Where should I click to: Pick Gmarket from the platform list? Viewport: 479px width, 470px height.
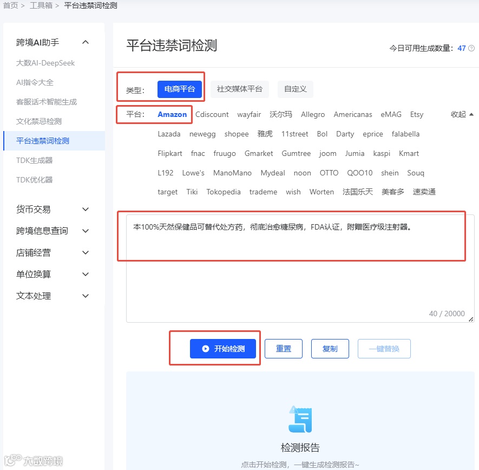pyautogui.click(x=258, y=153)
